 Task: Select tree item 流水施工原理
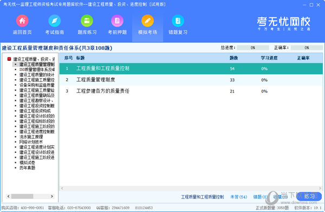click(31, 137)
